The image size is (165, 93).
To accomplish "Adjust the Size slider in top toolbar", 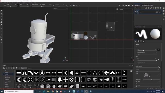I will [x=12, y=6].
